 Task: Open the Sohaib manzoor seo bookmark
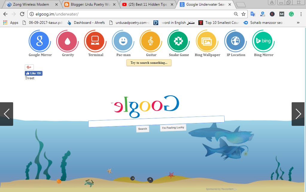[x=263, y=23]
